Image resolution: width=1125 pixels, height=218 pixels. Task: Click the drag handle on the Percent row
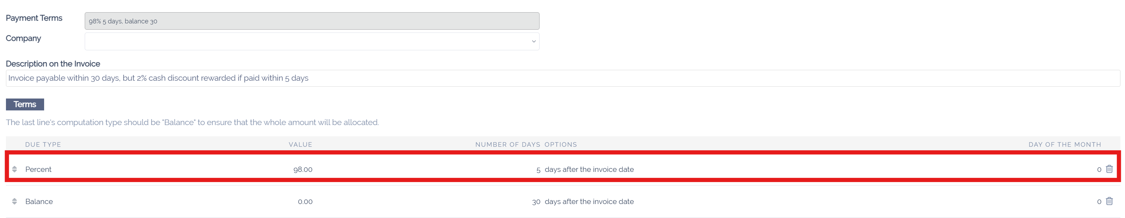[15, 169]
